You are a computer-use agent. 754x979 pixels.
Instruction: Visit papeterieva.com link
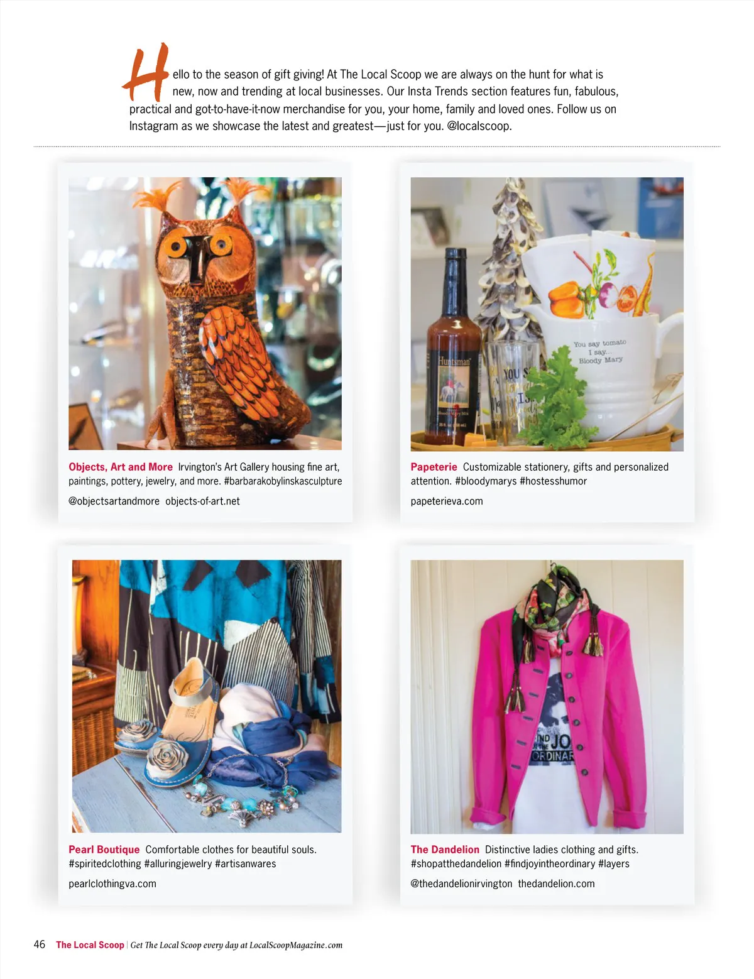pyautogui.click(x=447, y=501)
